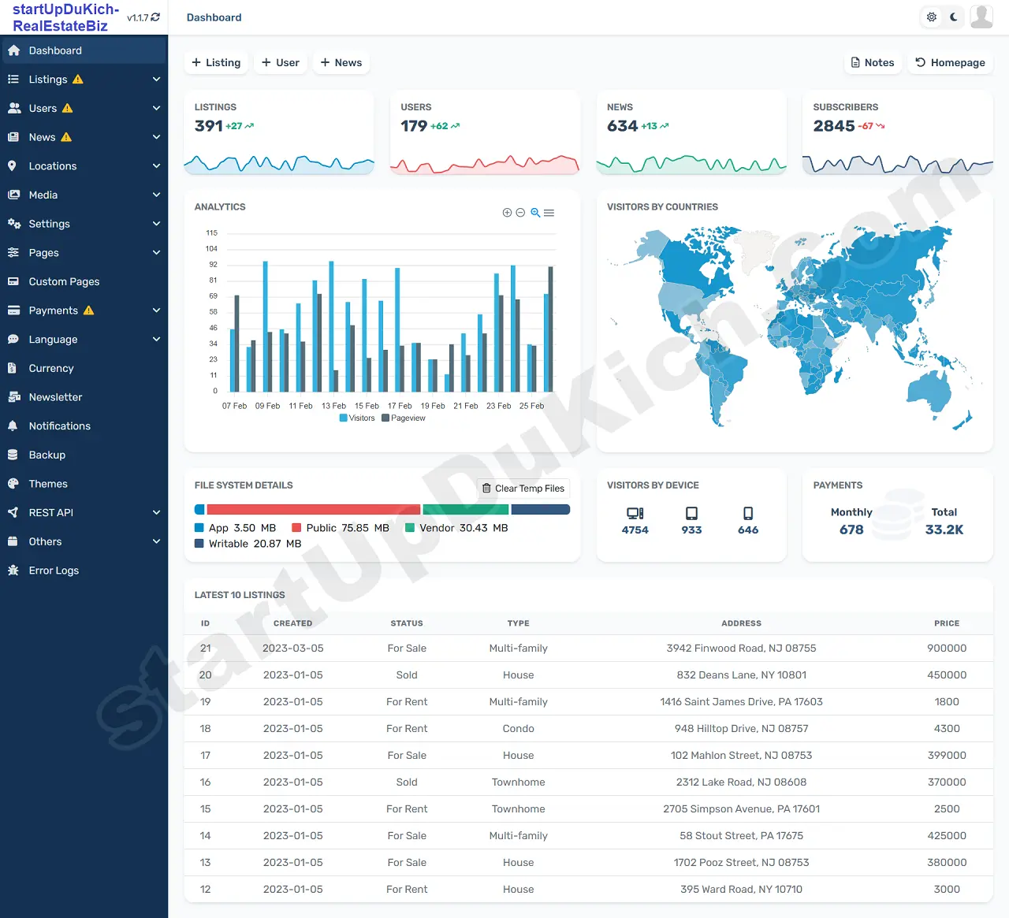
Task: Select the magnifier selection zoom tool
Action: pyautogui.click(x=535, y=213)
